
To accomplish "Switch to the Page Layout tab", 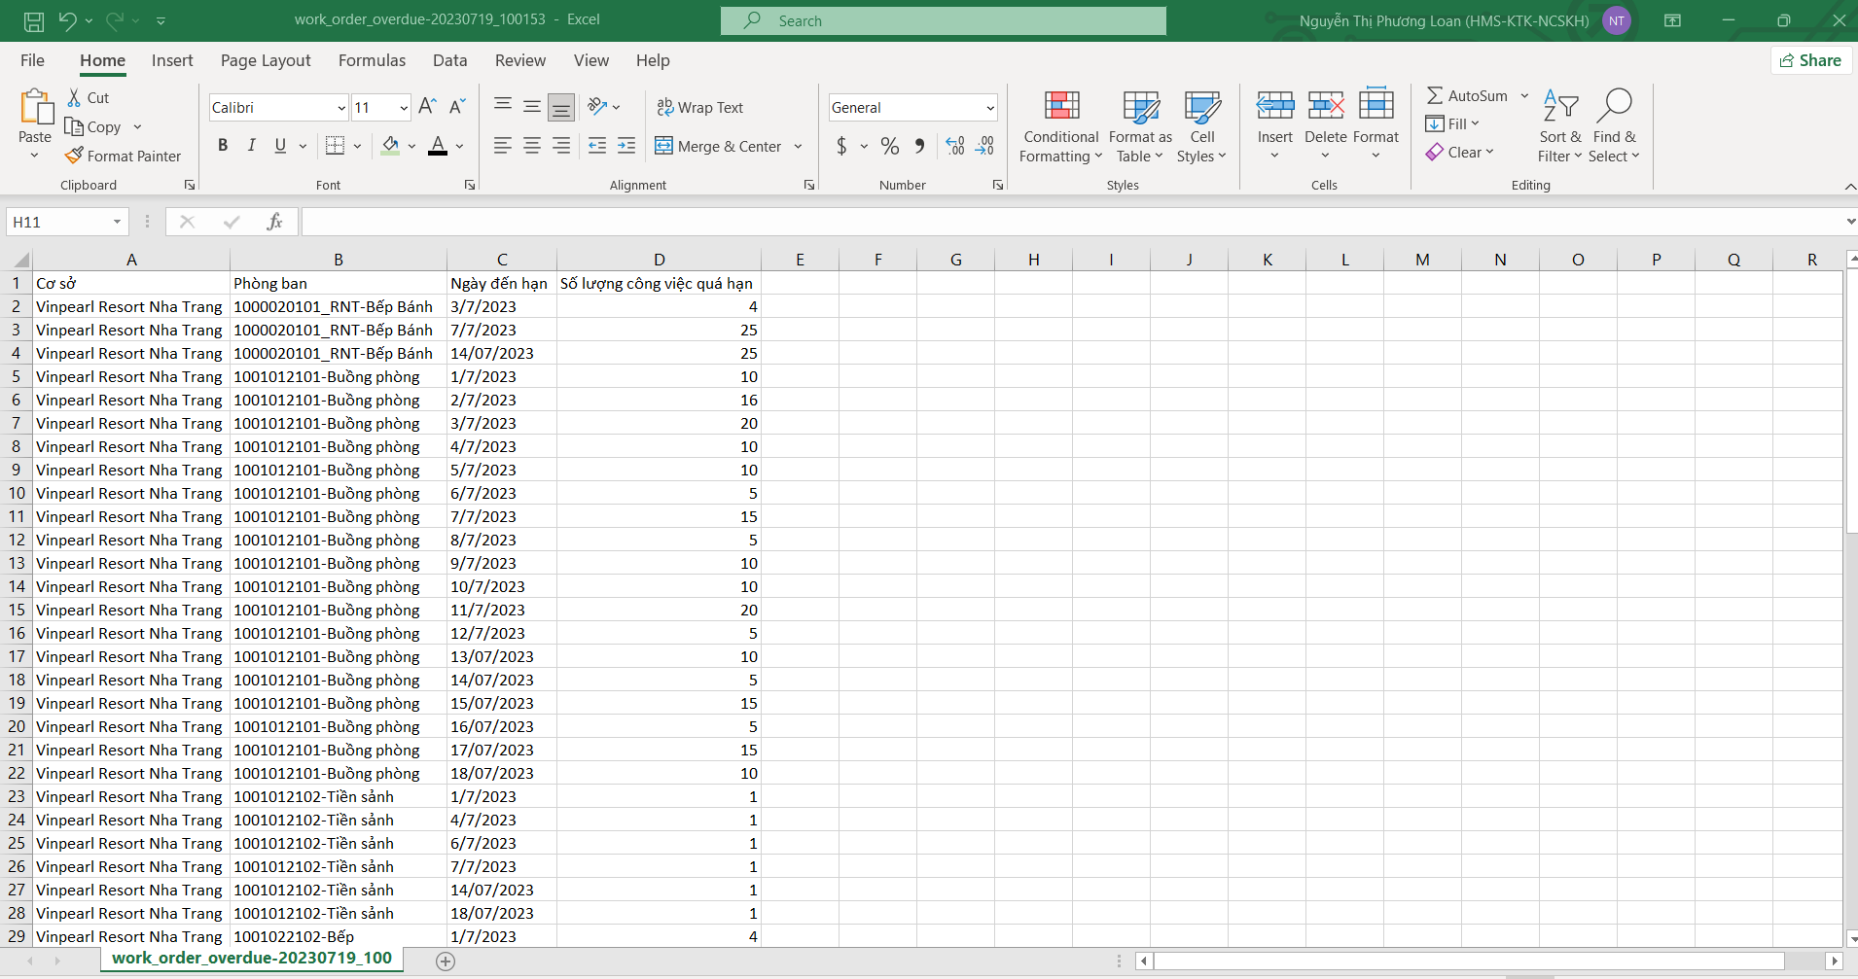I will pyautogui.click(x=266, y=60).
